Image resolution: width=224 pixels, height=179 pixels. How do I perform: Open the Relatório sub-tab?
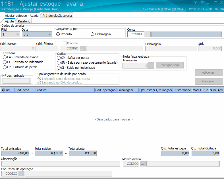point(24,21)
